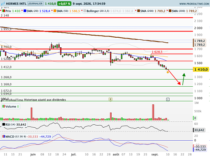Select the 1 955,3 horizontal line label
Viewport: 210px width, 157px height.
coord(6,29)
